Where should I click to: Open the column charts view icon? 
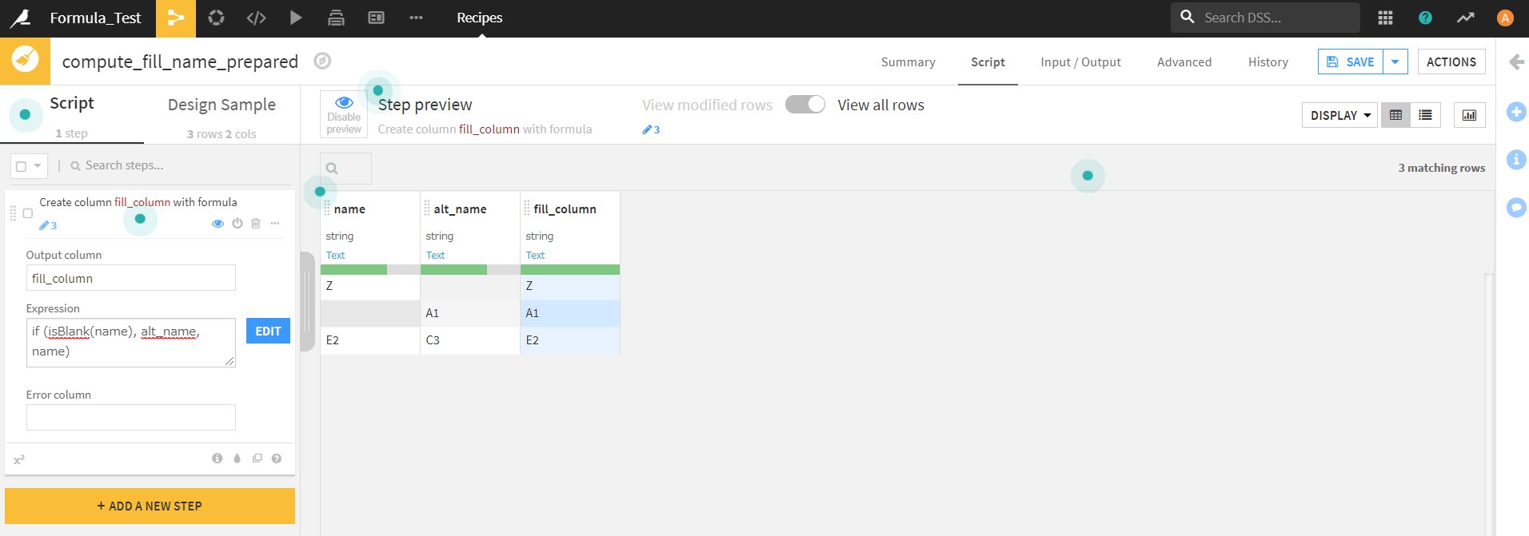[x=1469, y=115]
